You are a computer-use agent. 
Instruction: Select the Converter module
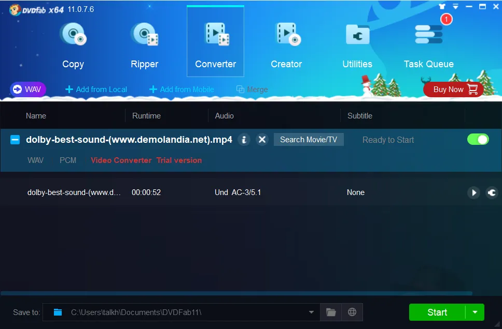(x=215, y=41)
